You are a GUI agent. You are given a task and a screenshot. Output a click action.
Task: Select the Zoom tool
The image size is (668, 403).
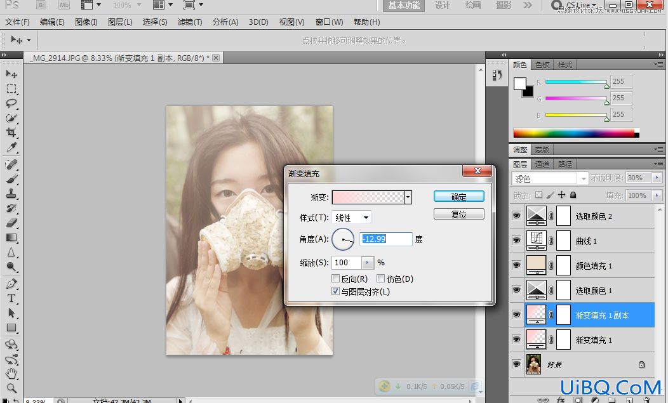[11, 388]
